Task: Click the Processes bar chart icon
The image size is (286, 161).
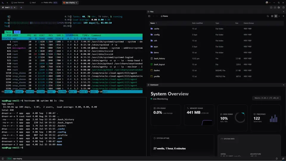Action: pyautogui.click(x=273, y=118)
